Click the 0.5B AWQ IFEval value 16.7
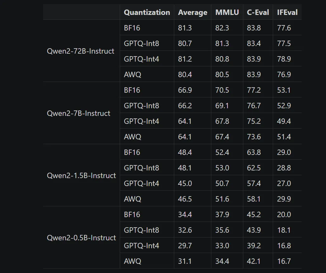The height and width of the screenshot is (273, 326). pos(284,261)
